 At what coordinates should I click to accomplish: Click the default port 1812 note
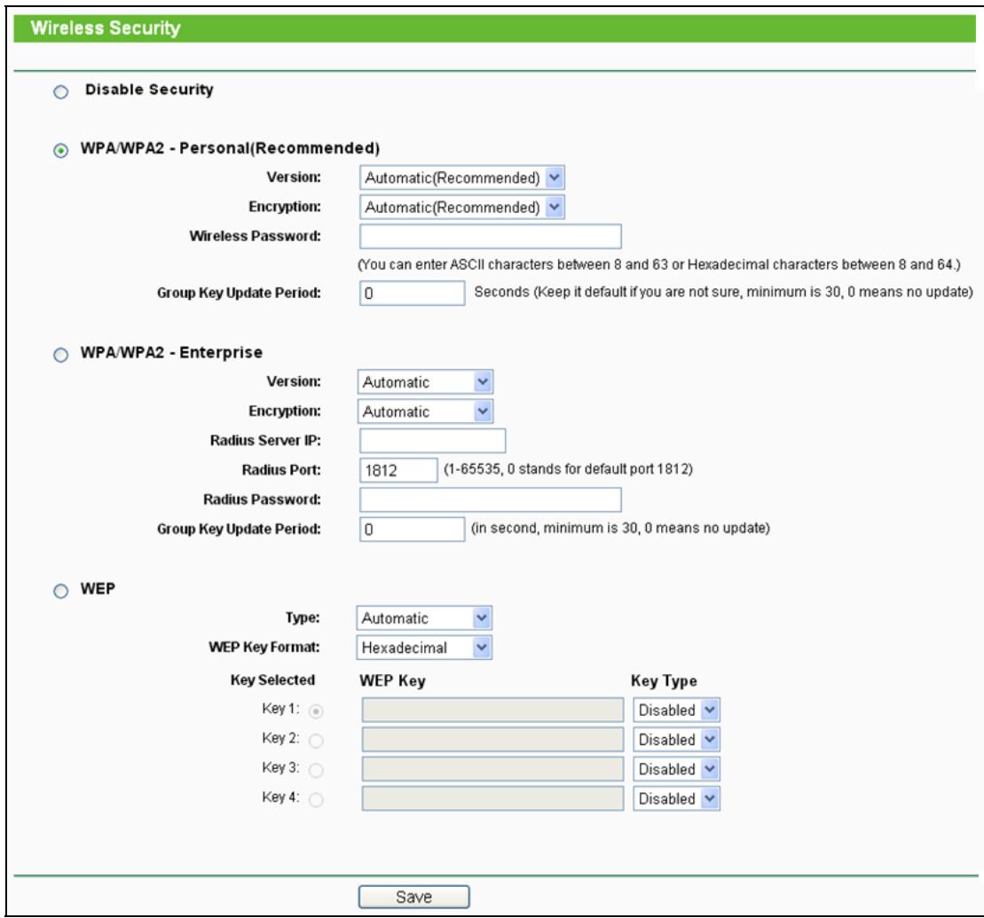(568, 468)
